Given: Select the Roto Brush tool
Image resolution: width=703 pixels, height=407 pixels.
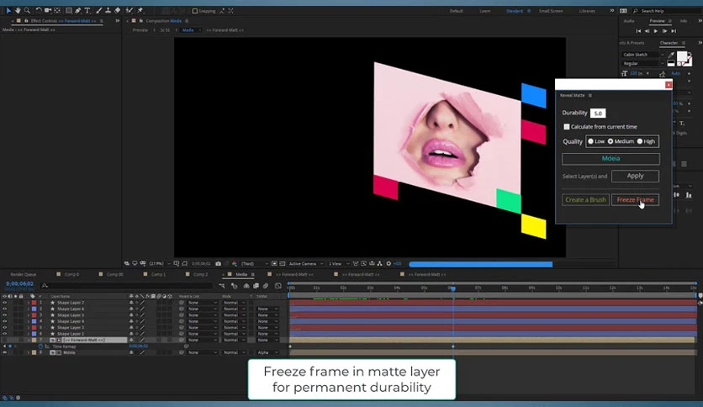Looking at the screenshot, I should 129,10.
